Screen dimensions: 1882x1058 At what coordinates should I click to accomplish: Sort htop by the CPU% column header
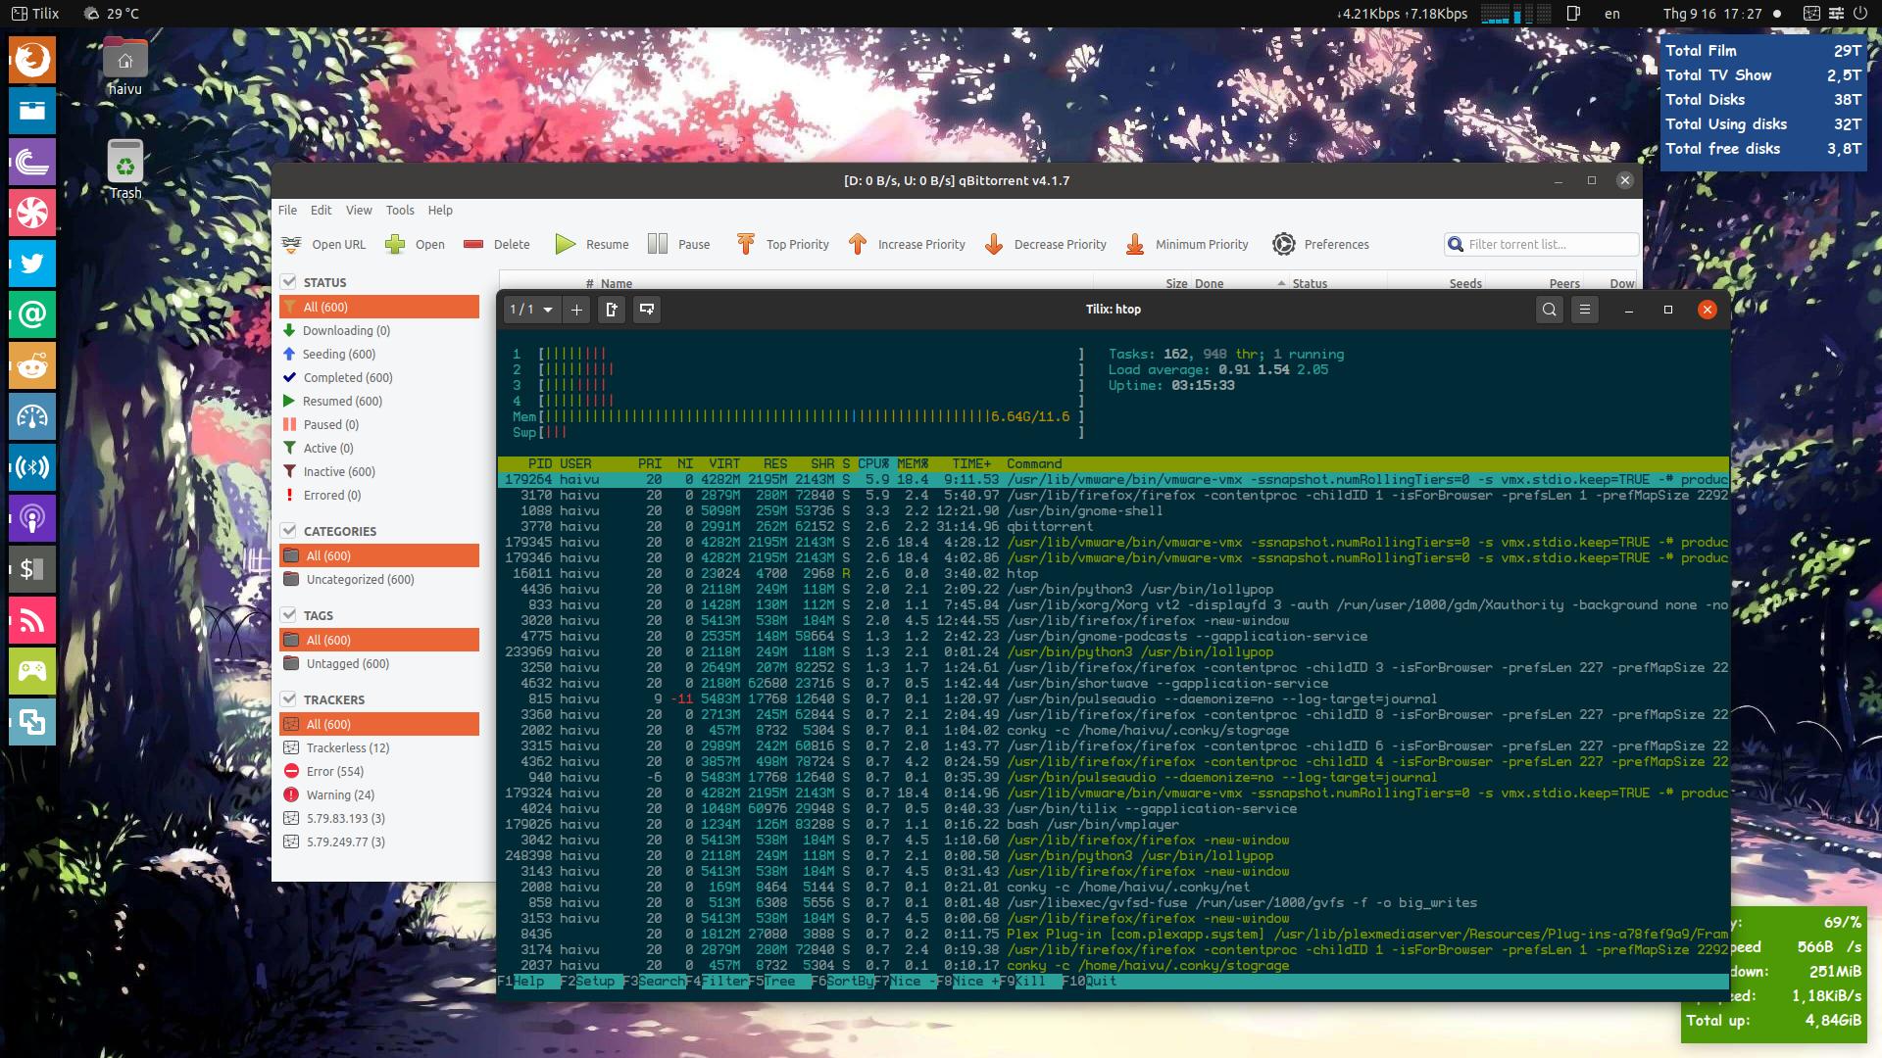873,463
